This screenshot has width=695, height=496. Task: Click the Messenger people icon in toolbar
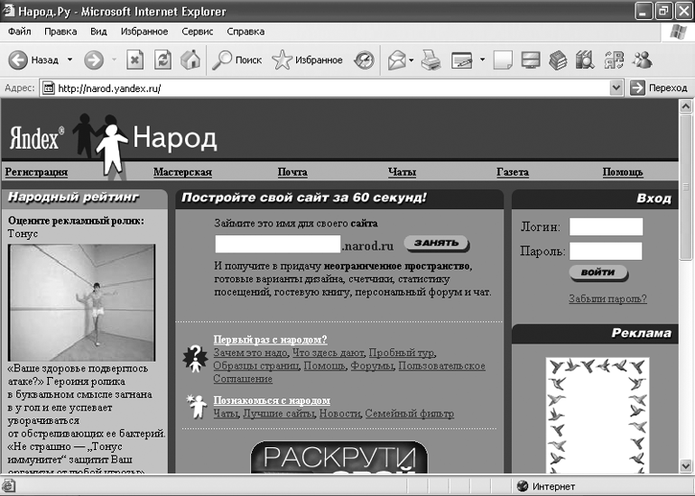point(643,60)
